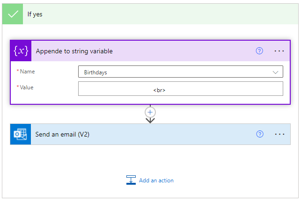Insert a new step using the plus button
Viewport: 301px width, 202px height.
point(150,112)
